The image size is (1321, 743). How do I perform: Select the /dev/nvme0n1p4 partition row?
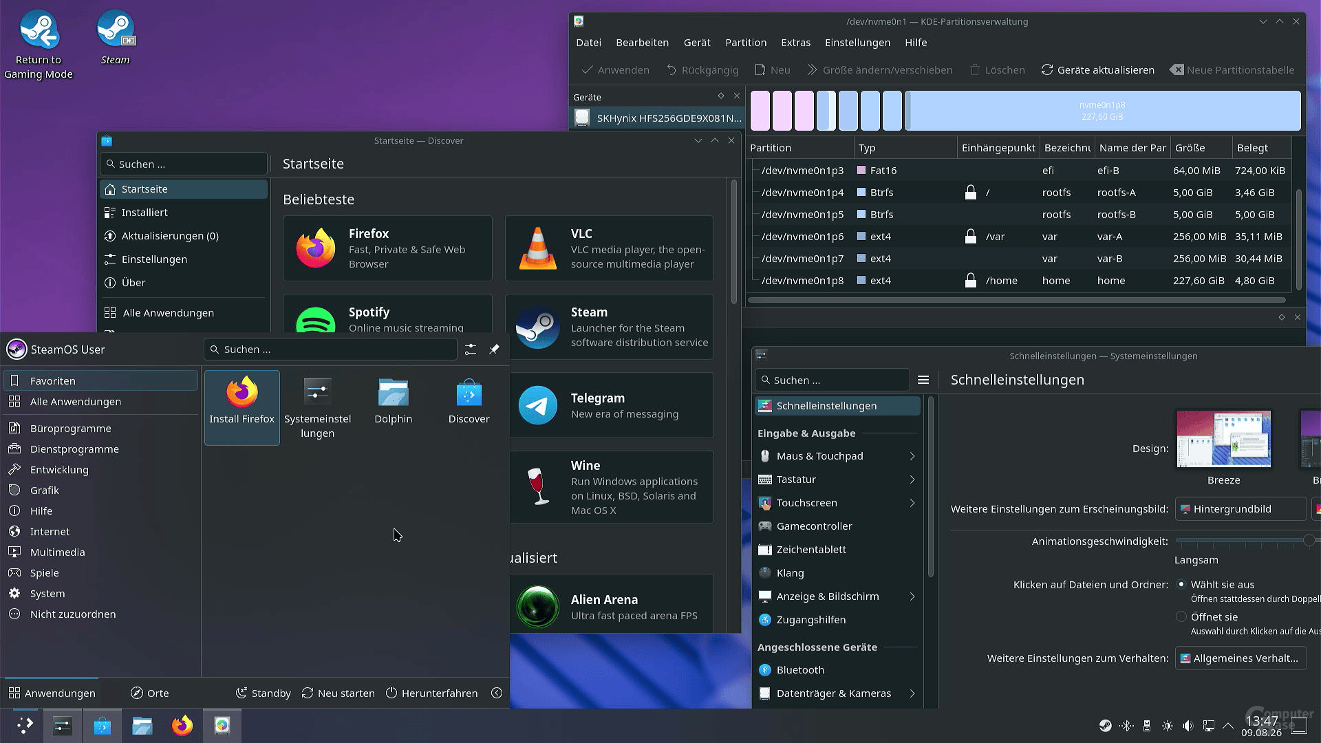pyautogui.click(x=1020, y=193)
